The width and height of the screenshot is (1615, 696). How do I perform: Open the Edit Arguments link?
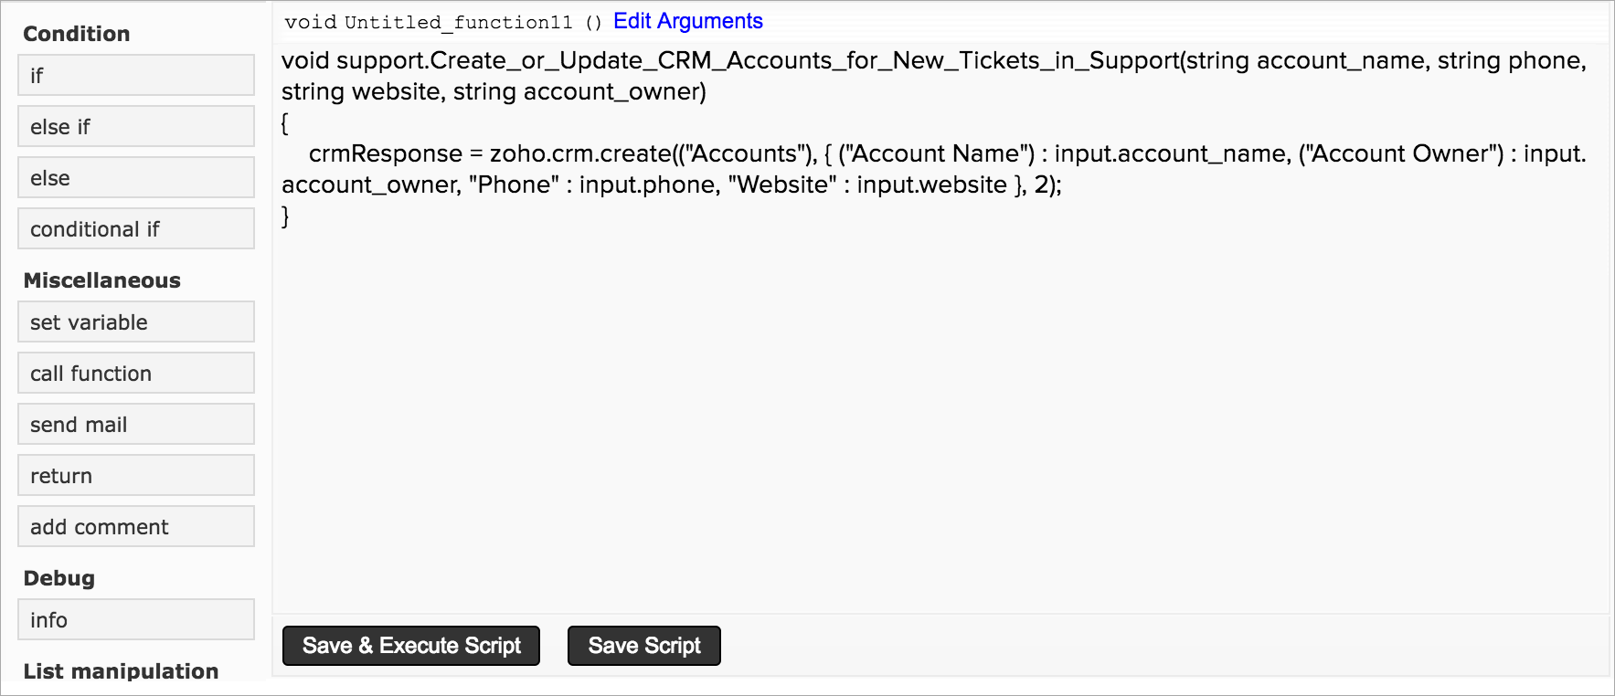(x=687, y=21)
